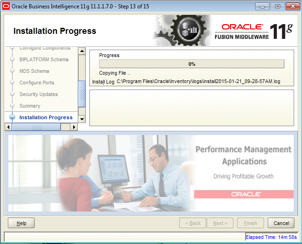Select the Security Updates step
Image resolution: width=302 pixels, height=244 pixels.
pyautogui.click(x=38, y=94)
